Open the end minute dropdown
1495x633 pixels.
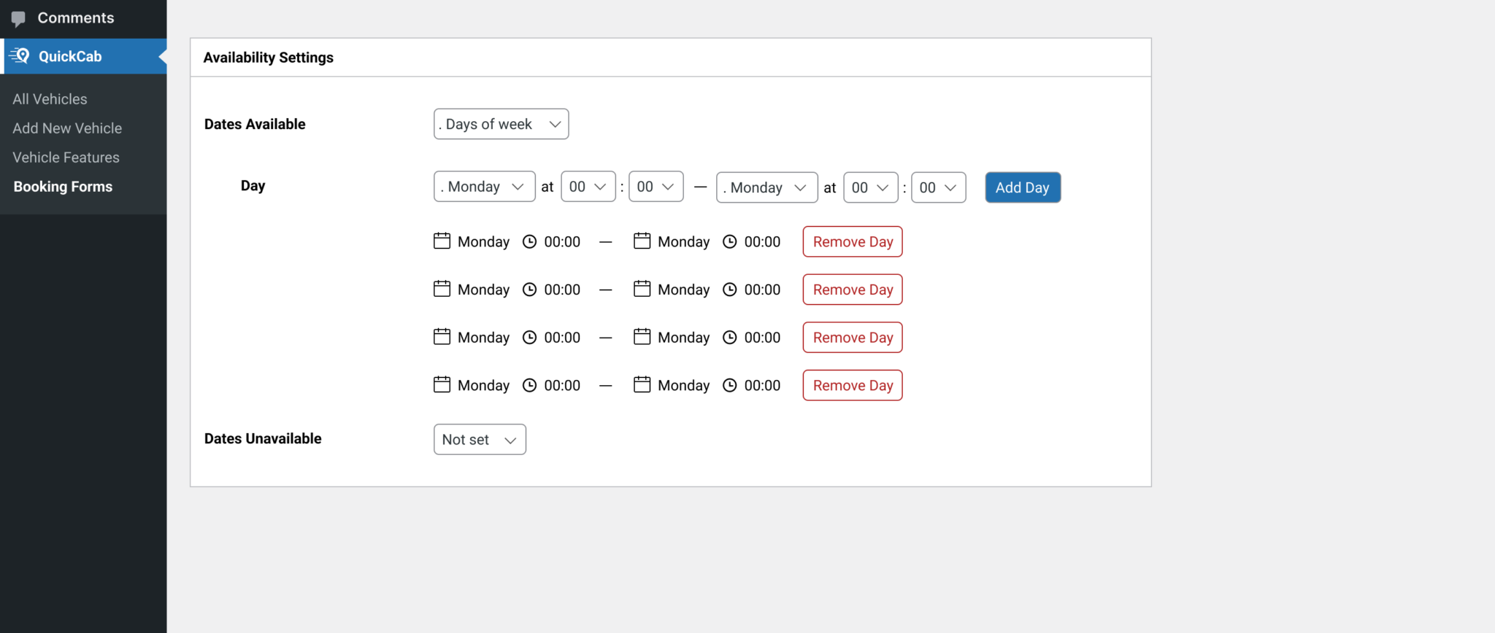(938, 188)
